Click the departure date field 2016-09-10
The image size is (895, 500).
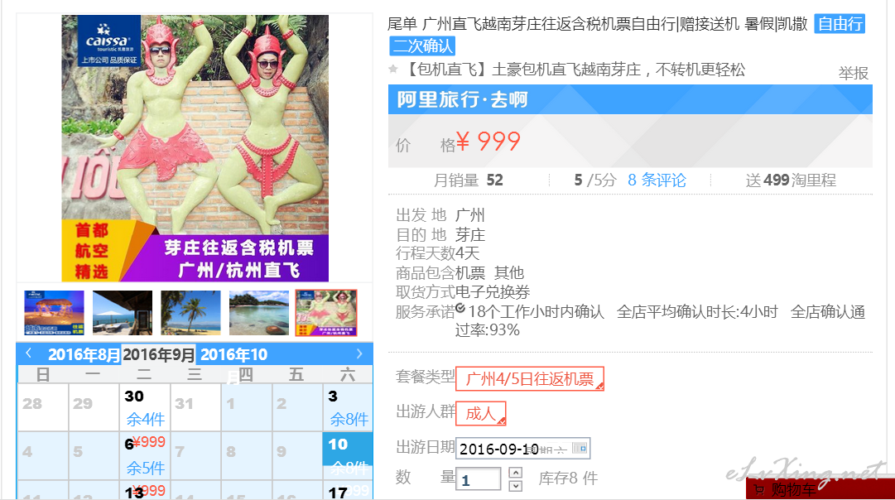pyautogui.click(x=522, y=449)
